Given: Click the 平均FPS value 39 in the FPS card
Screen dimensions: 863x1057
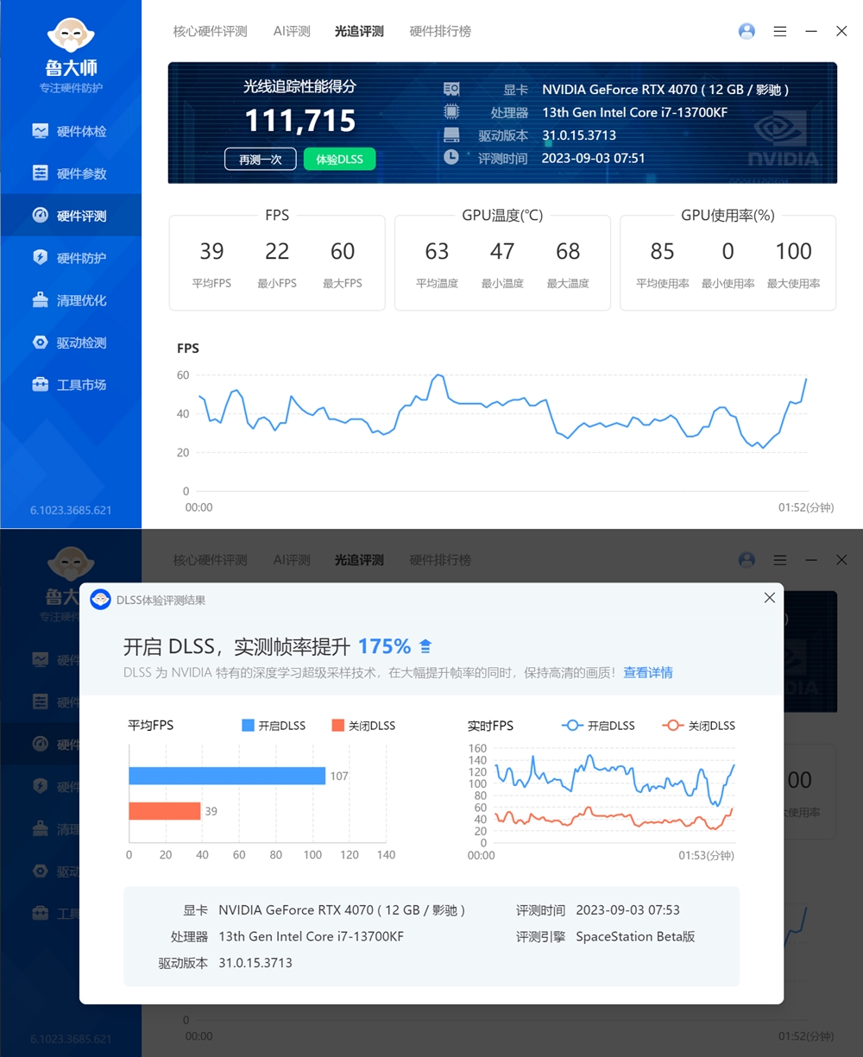Looking at the screenshot, I should 211,251.
